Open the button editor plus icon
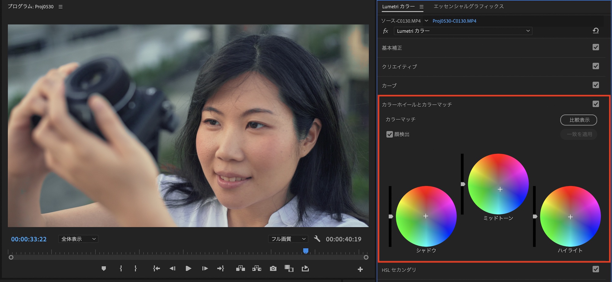 [x=360, y=269]
